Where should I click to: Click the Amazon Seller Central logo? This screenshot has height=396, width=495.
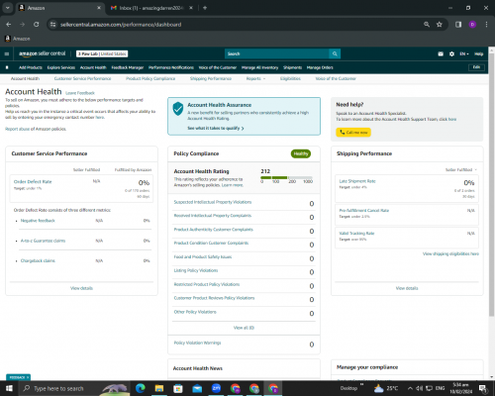click(43, 53)
